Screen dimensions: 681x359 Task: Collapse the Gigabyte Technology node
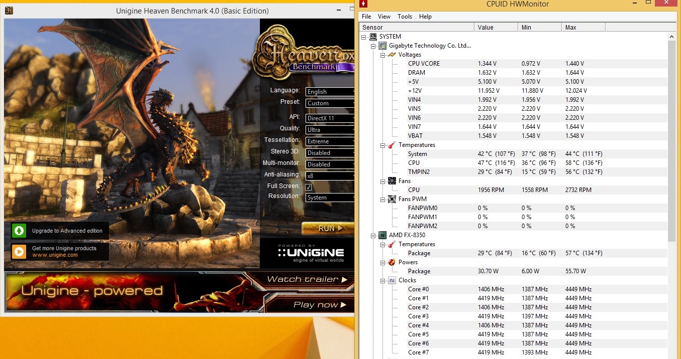point(373,46)
